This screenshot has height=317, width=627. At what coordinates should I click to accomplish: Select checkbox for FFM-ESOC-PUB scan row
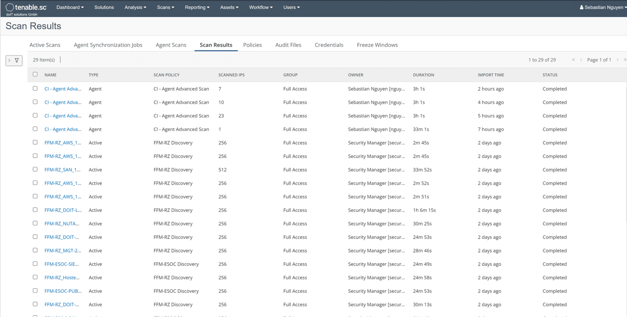pyautogui.click(x=35, y=291)
